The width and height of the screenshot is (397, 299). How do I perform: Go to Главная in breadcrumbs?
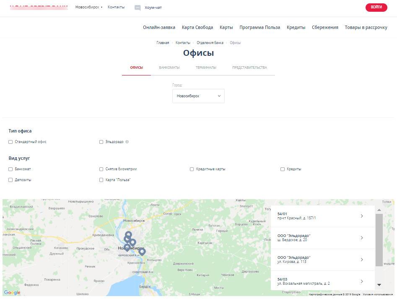(163, 43)
